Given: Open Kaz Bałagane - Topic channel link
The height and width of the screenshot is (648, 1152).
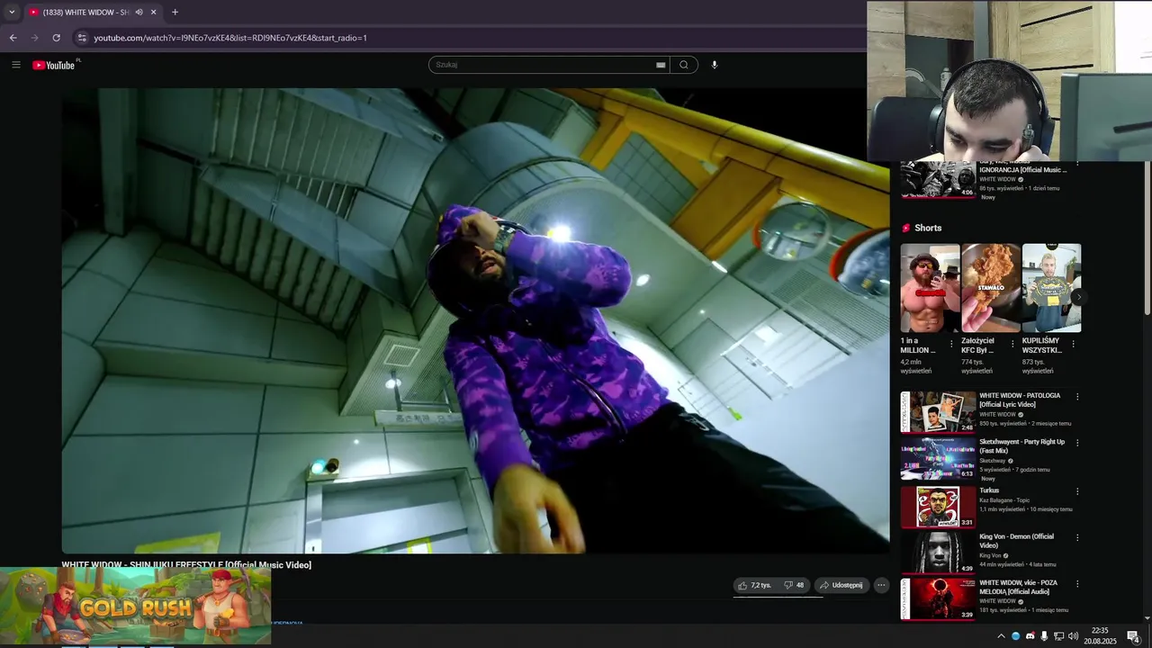Looking at the screenshot, I should (1004, 500).
